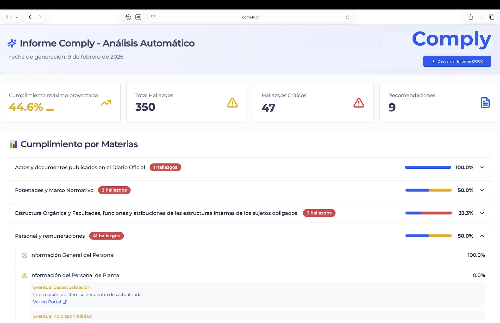The image size is (500, 323).
Task: Show tab overview icon
Action: click(x=491, y=17)
